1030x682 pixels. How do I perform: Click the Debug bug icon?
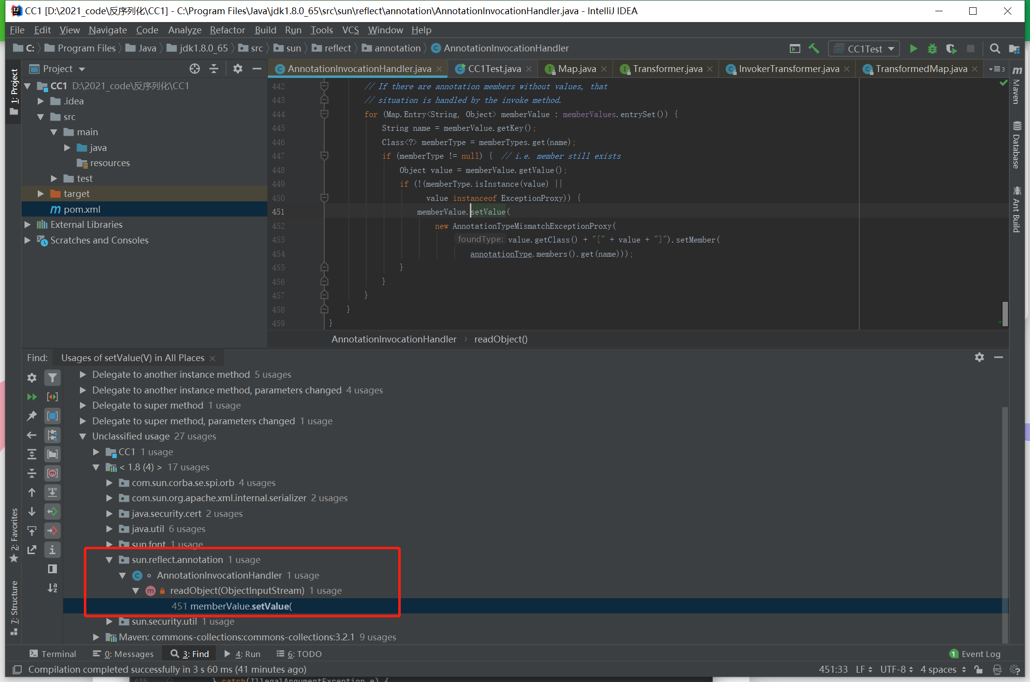[932, 49]
